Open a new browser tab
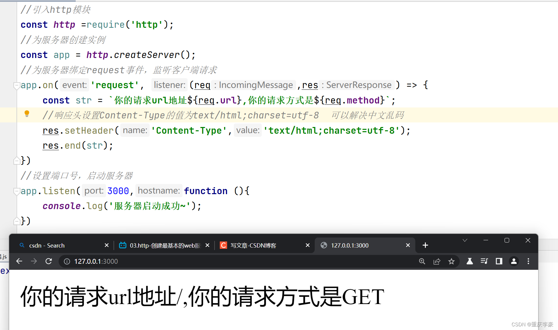This screenshot has width=558, height=330. [x=425, y=245]
